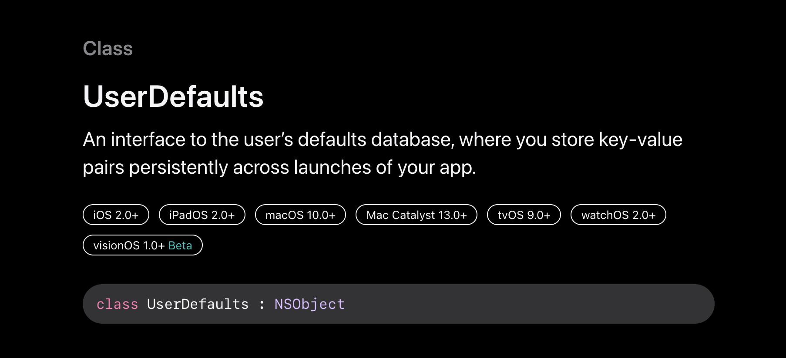Image resolution: width=786 pixels, height=358 pixels.
Task: Click the class declaration code block
Action: (x=399, y=304)
